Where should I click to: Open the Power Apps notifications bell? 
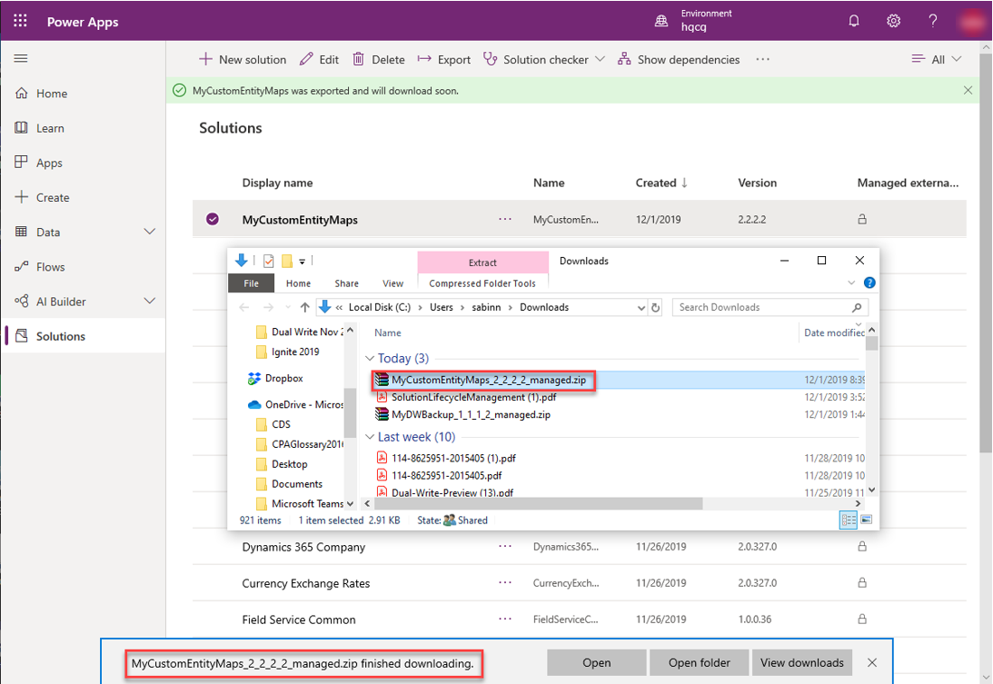coord(854,19)
